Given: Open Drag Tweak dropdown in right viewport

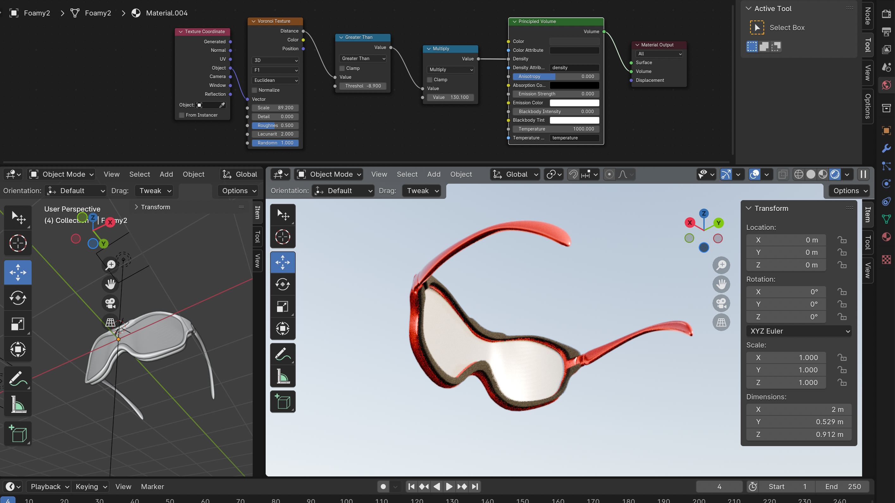Looking at the screenshot, I should 421,191.
